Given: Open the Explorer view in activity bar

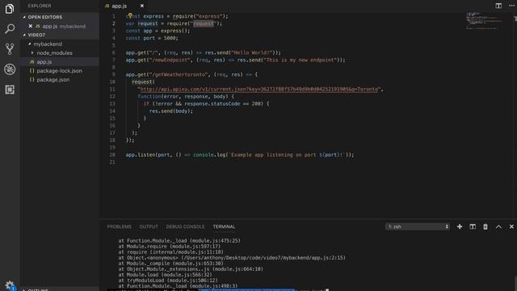Looking at the screenshot, I should [10, 9].
